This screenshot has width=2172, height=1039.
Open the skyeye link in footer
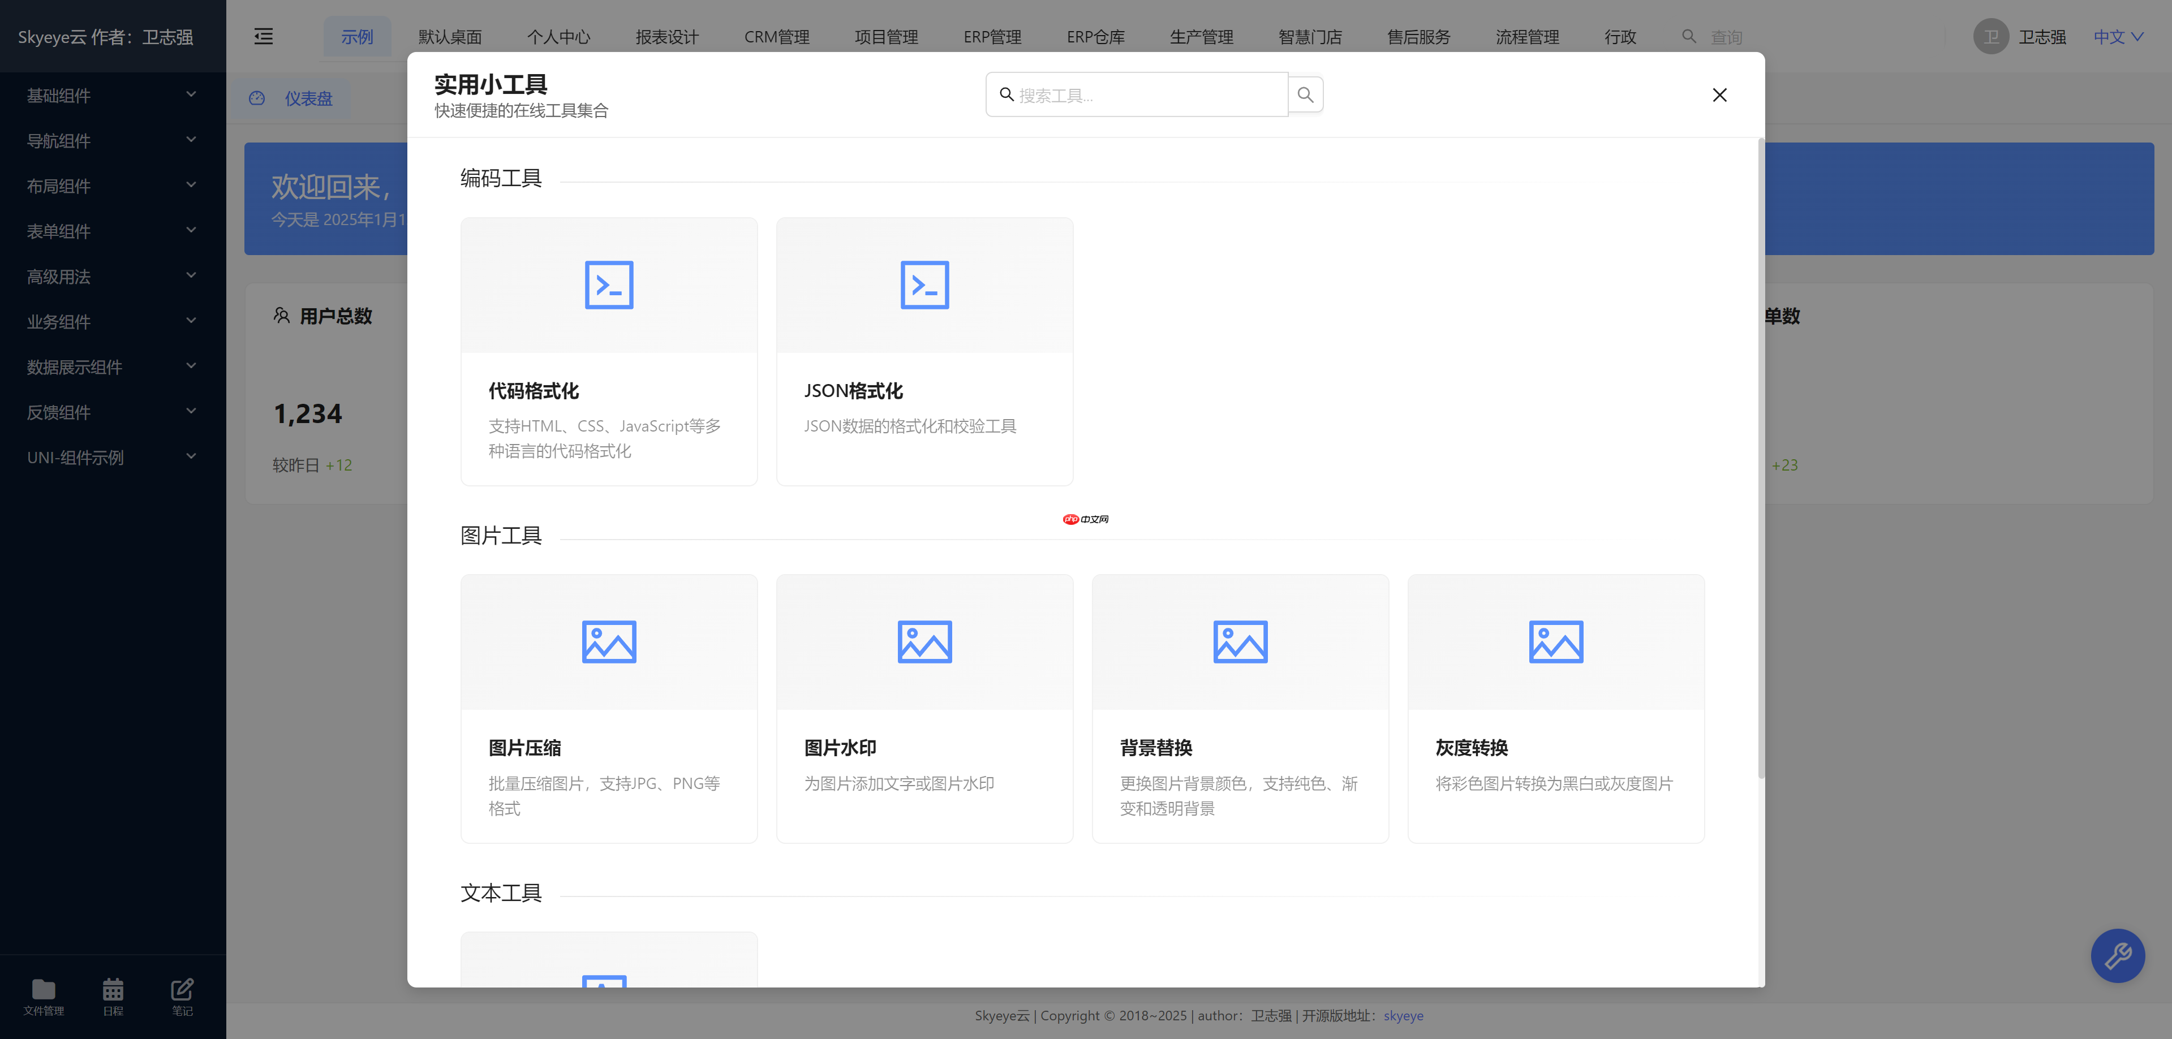(x=1403, y=1015)
